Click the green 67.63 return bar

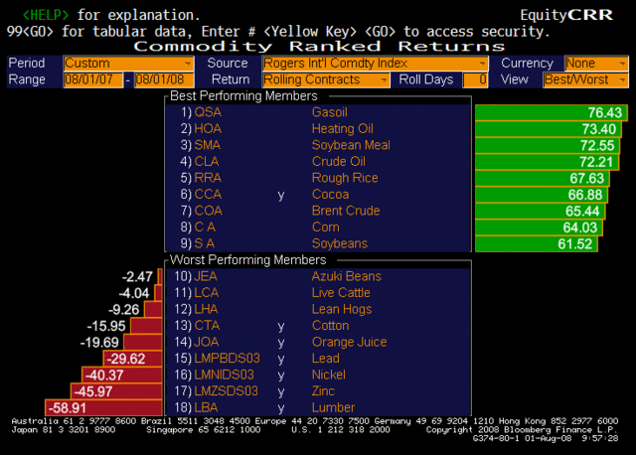click(543, 179)
